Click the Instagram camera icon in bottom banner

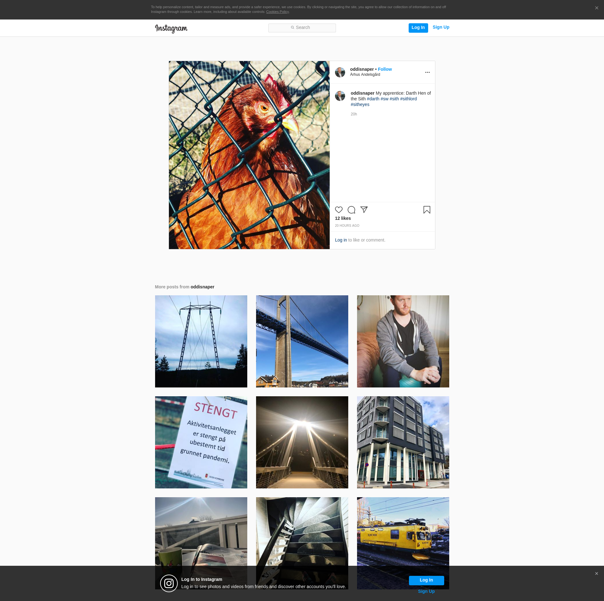169,583
